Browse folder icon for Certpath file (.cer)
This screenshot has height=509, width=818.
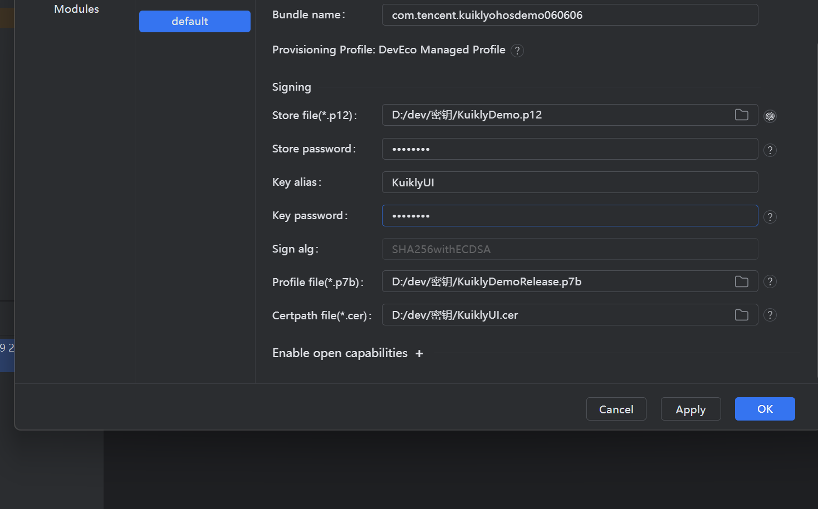742,315
